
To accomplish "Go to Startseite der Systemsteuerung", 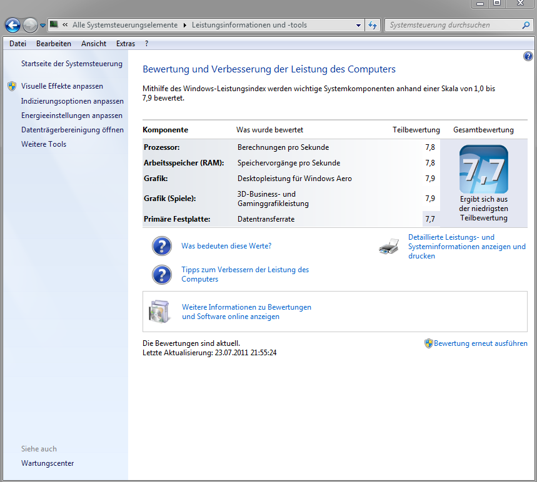I will (71, 64).
